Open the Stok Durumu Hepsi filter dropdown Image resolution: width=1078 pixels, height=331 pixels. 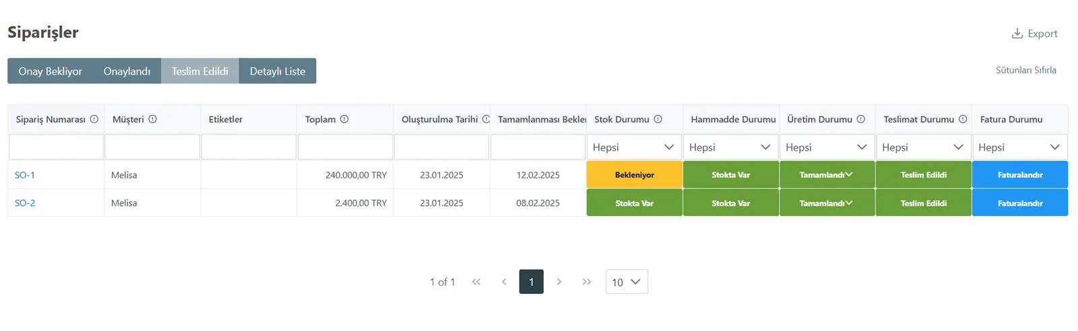coord(634,147)
